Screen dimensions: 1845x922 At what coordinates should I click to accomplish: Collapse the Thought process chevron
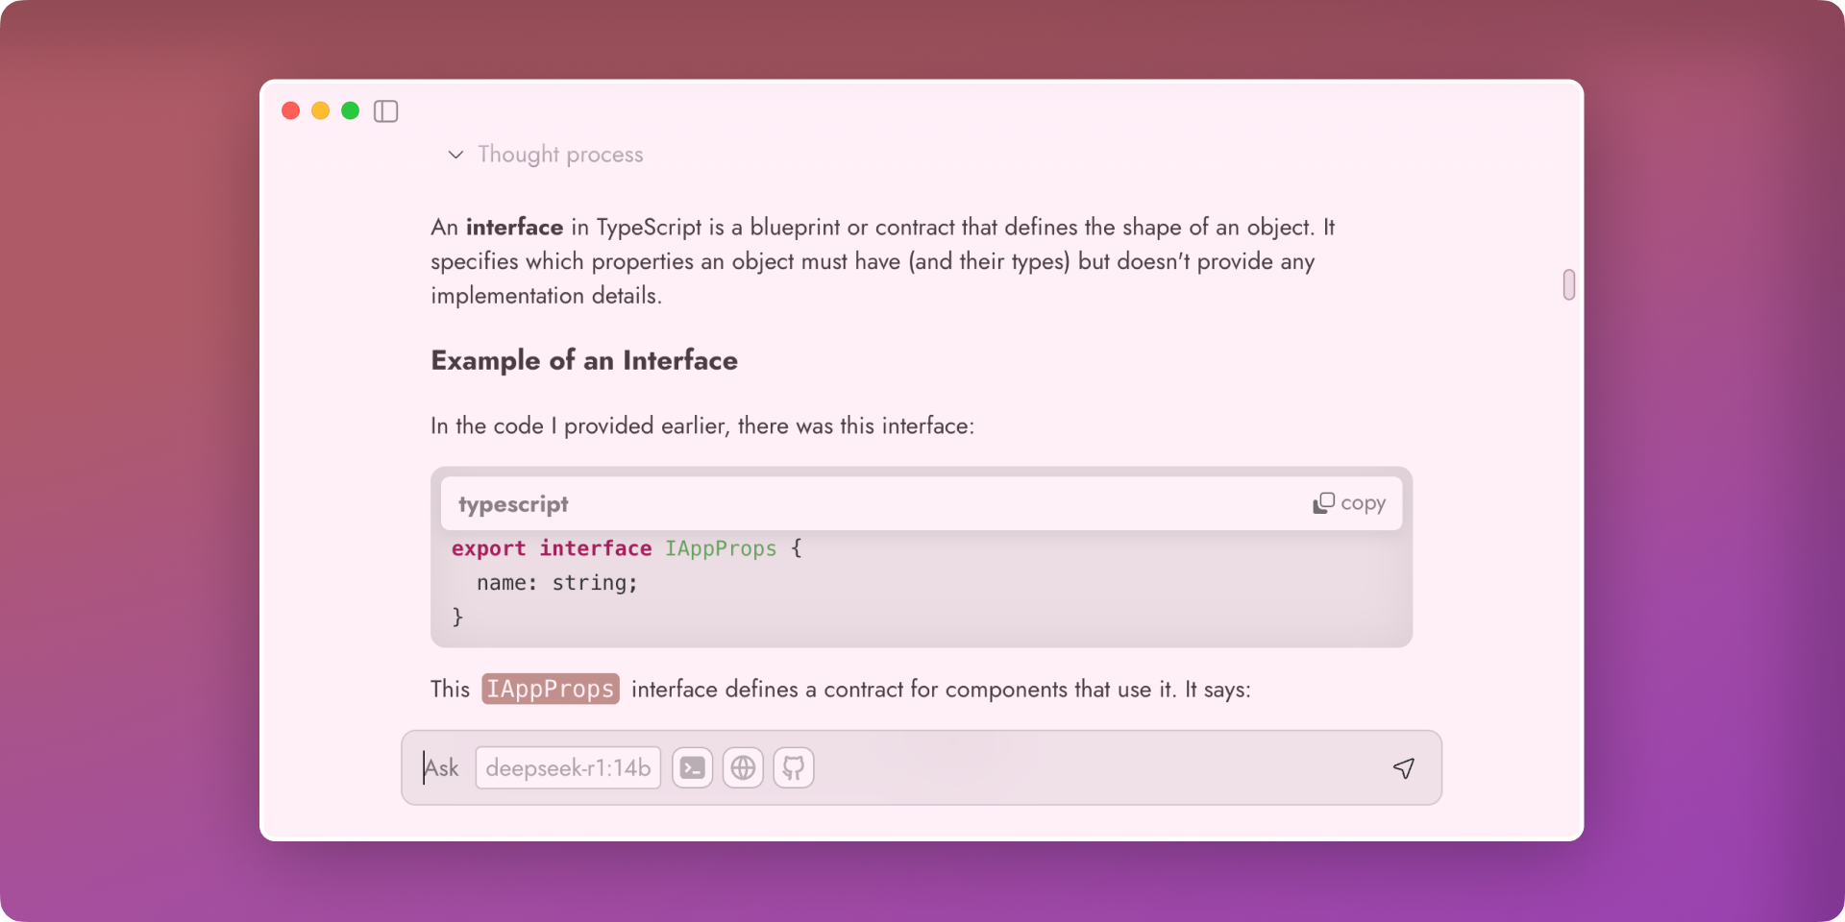[x=456, y=155]
